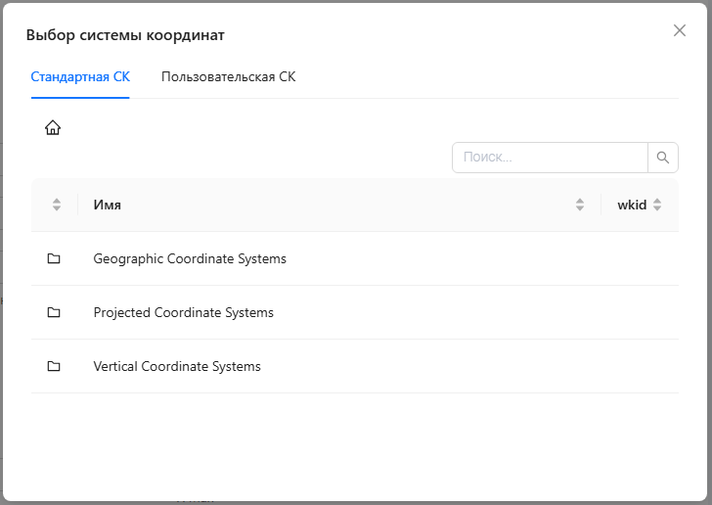Toggle the sort arrows in first icon column
Image resolution: width=712 pixels, height=505 pixels.
(x=57, y=205)
